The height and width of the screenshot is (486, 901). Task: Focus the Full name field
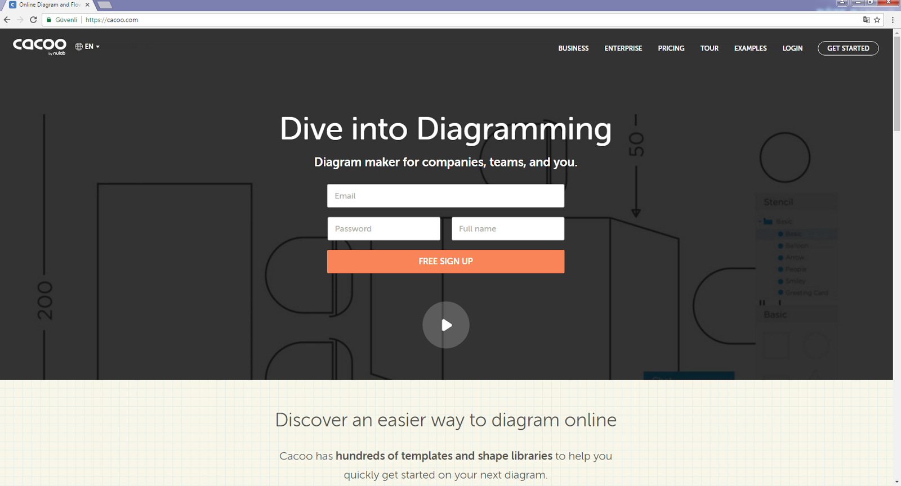[x=508, y=229]
